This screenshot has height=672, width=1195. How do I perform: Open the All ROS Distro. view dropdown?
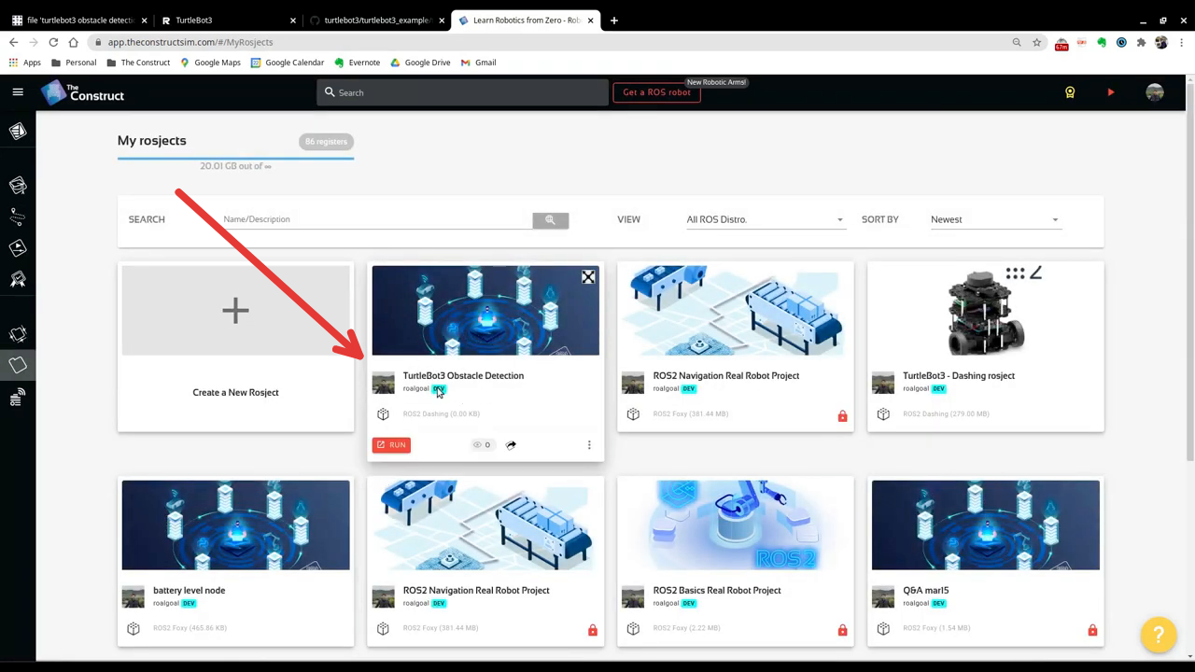[766, 219]
